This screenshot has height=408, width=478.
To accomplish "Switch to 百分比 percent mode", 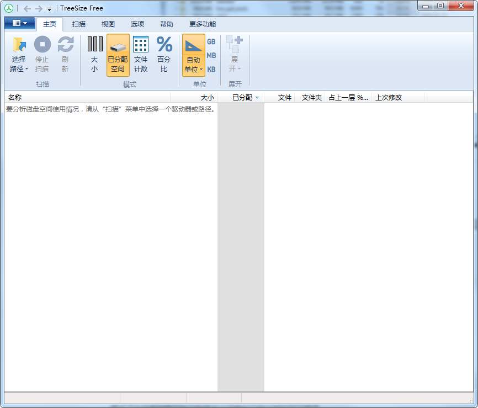I will pyautogui.click(x=164, y=55).
